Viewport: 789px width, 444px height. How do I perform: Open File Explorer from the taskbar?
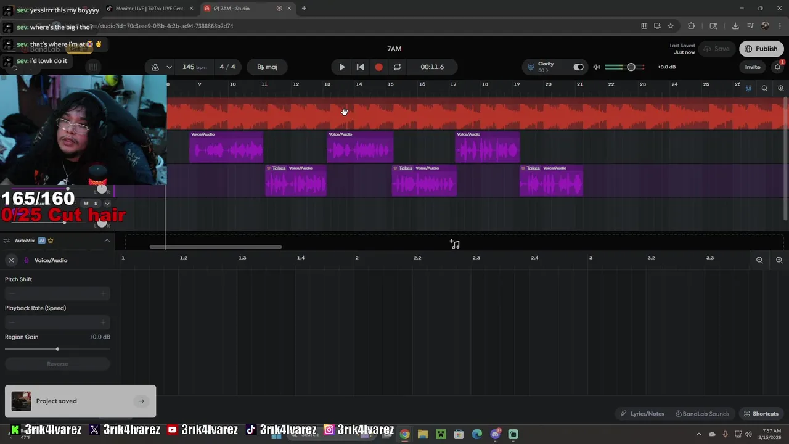[422, 434]
